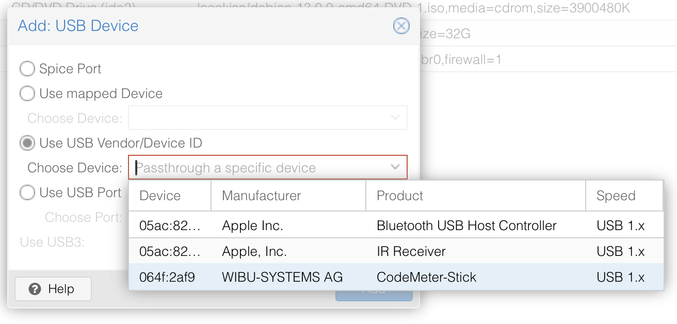This screenshot has width=677, height=324.
Task: Choose the Bluetooth USB Host Controller entry
Action: (396, 225)
